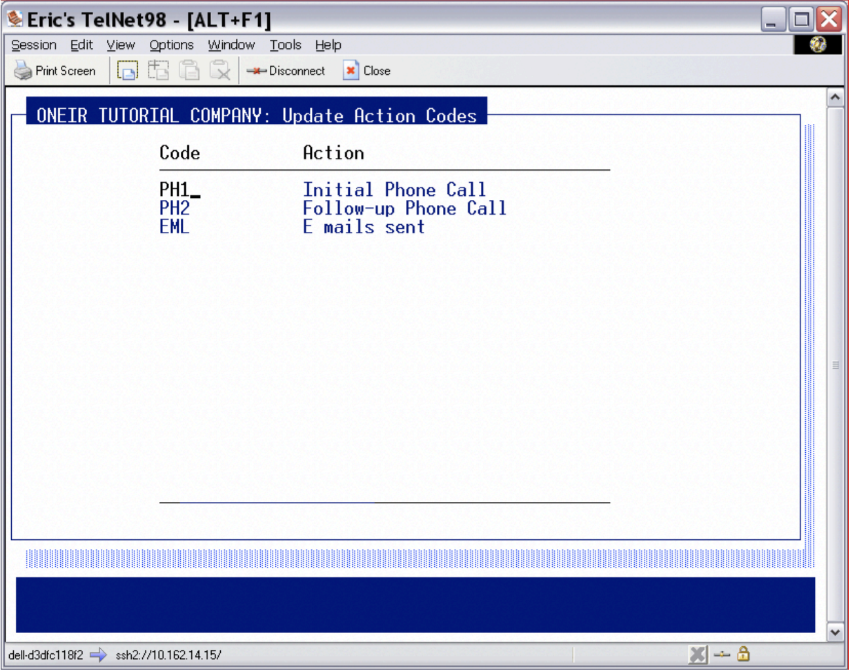Open the Help menu
The height and width of the screenshot is (671, 849).
click(328, 45)
